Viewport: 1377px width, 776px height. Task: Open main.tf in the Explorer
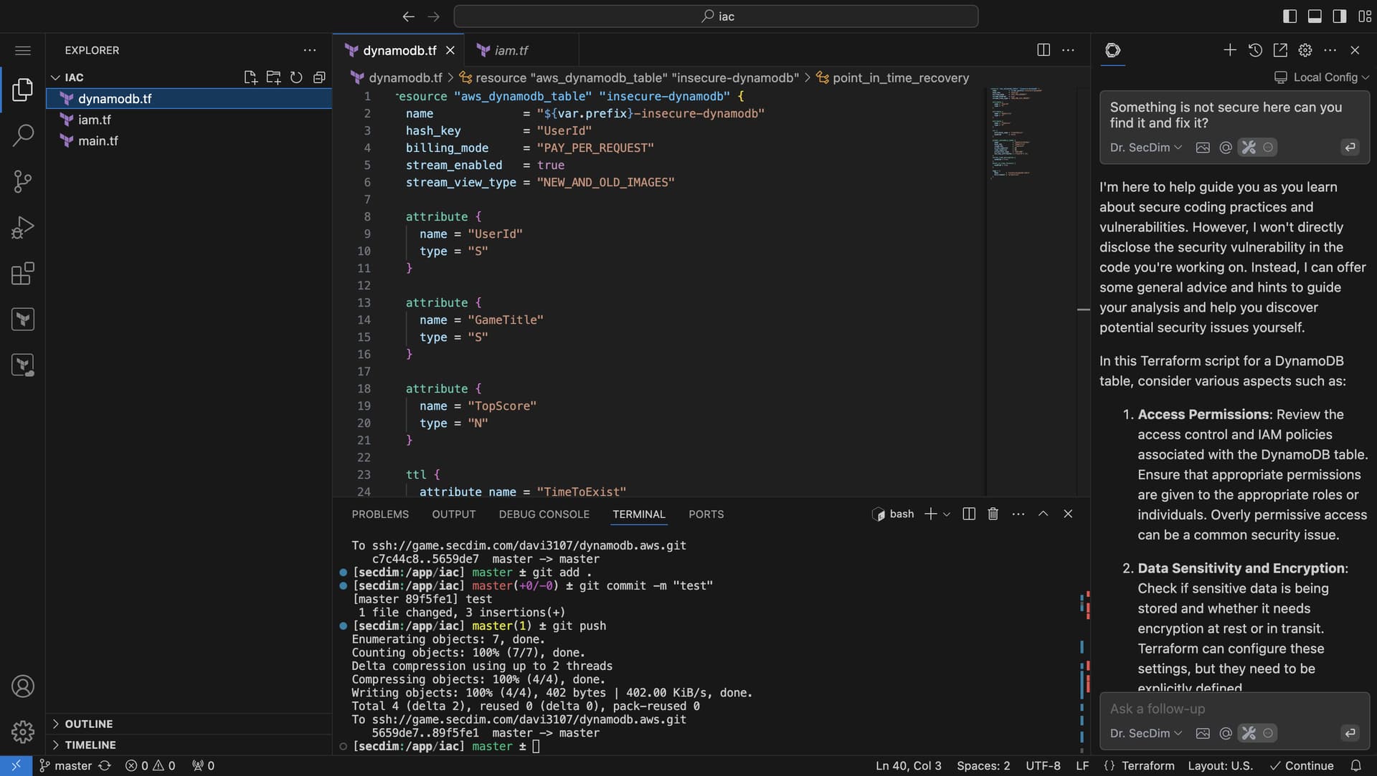[x=98, y=140]
